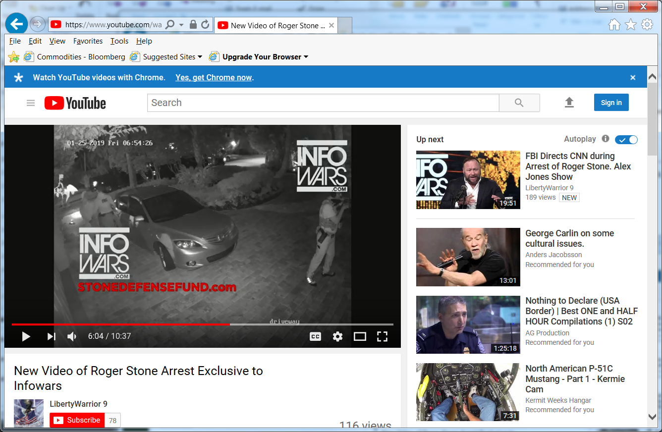Click the Commodities - Bloomberg page icon
Viewport: 662px width, 432px height.
click(x=29, y=57)
